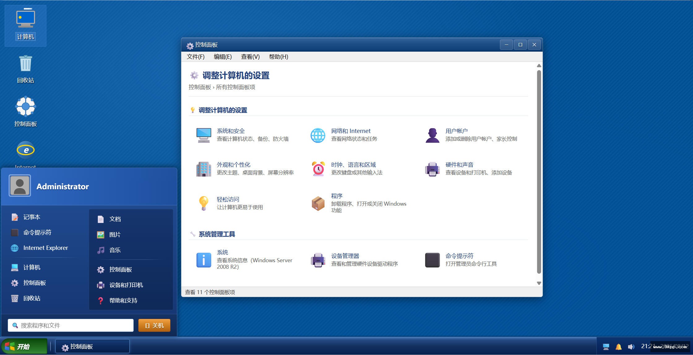693x355 pixels.
Task: Click the 关机 shutdown button
Action: click(154, 325)
